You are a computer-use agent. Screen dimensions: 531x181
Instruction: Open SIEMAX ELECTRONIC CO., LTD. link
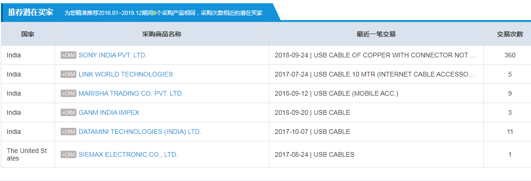click(128, 154)
